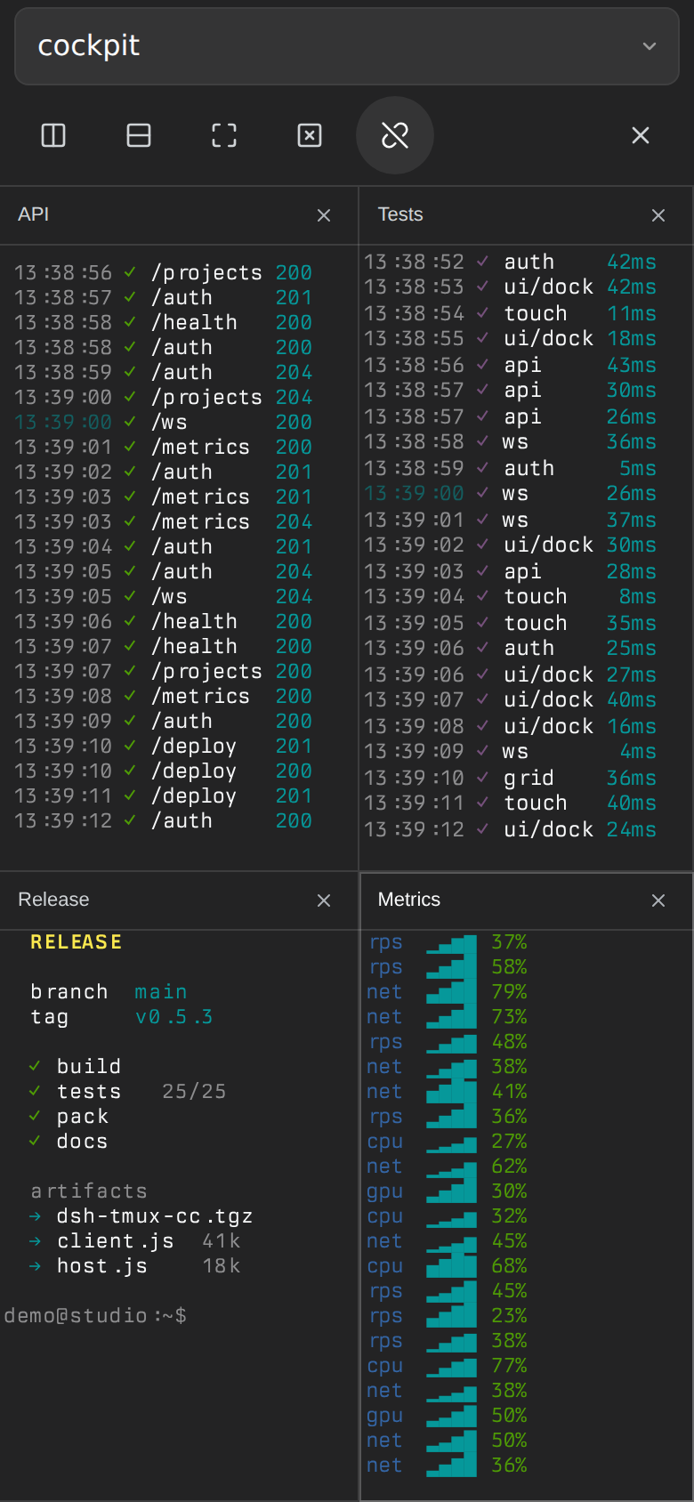Click the 'demo@studio:~$' terminal prompt
Image resolution: width=694 pixels, height=1502 pixels.
coord(96,1316)
